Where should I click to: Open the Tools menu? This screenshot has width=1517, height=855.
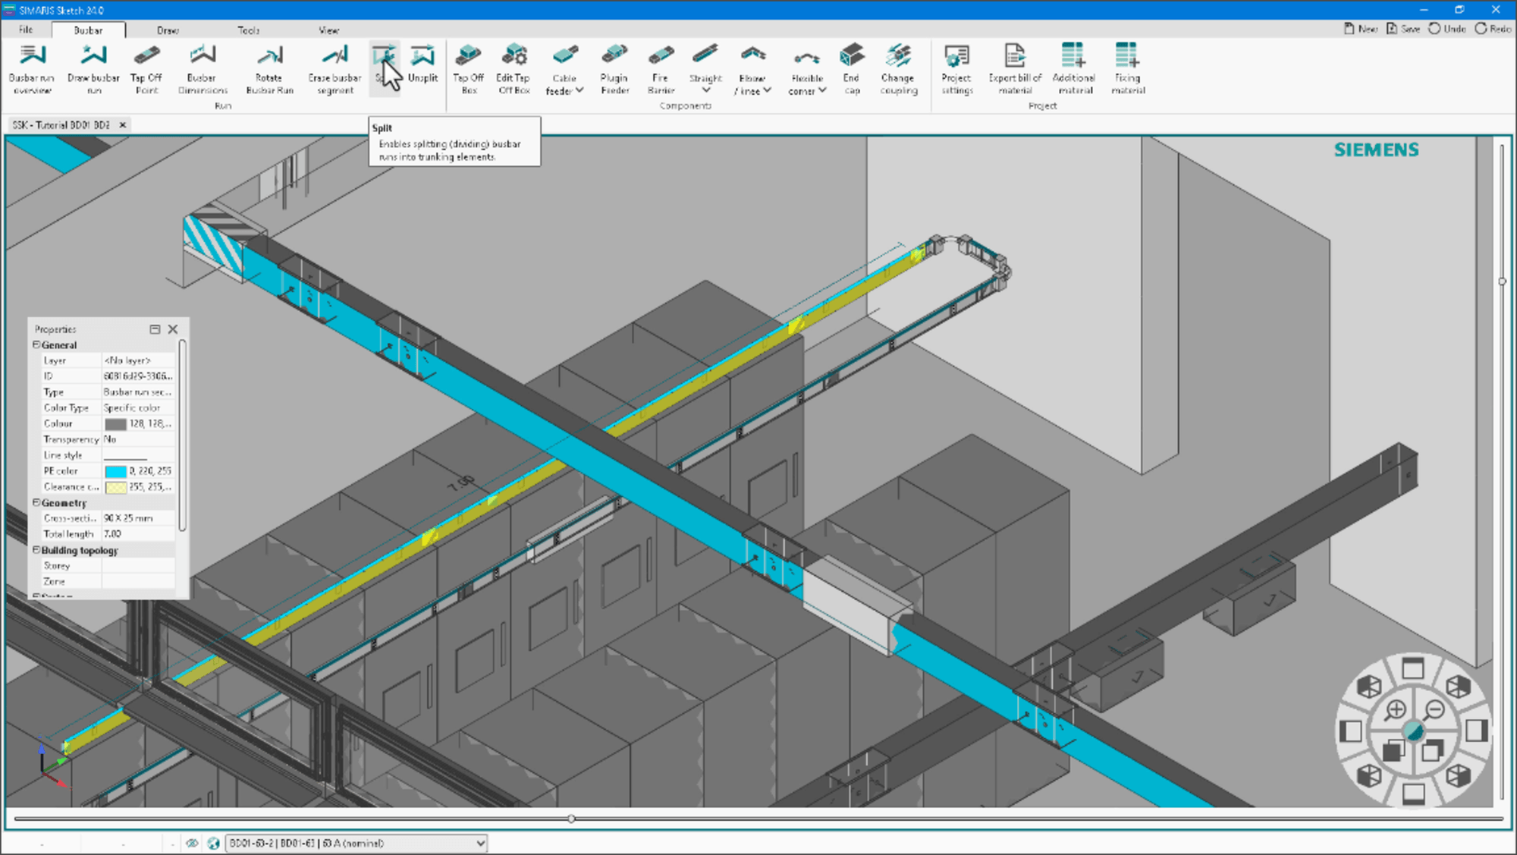click(248, 30)
